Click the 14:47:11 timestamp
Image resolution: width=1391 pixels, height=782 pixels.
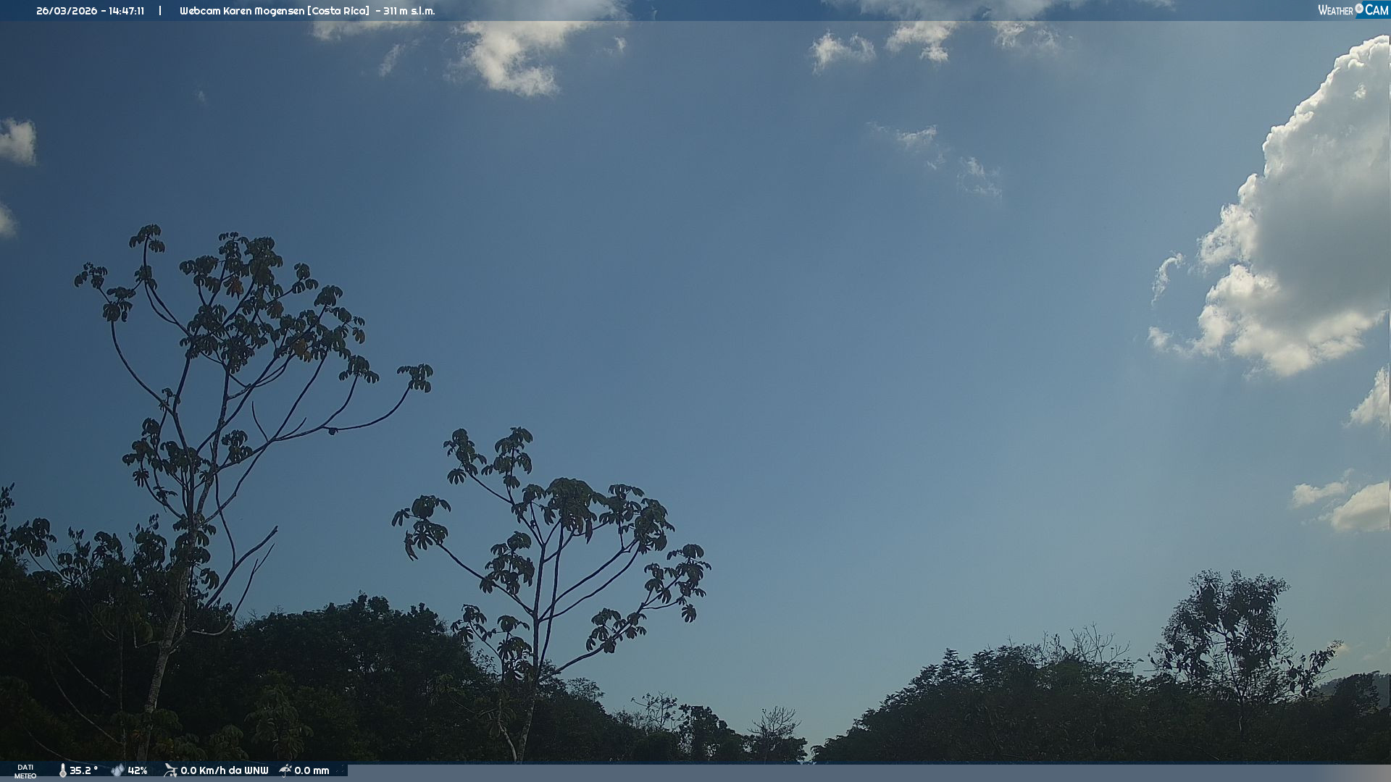(127, 11)
